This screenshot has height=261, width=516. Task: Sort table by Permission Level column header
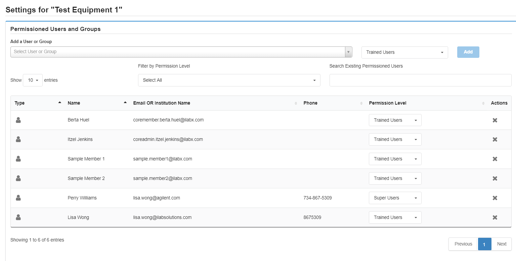388,103
